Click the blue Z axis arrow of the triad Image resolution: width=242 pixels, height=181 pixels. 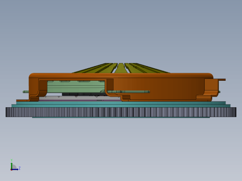click(x=15, y=169)
